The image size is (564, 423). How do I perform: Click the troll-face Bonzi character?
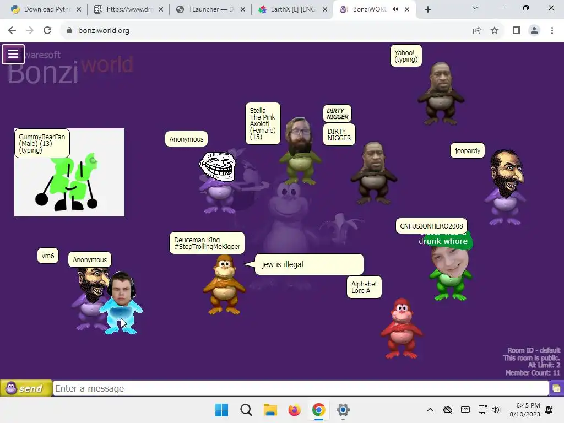(219, 182)
